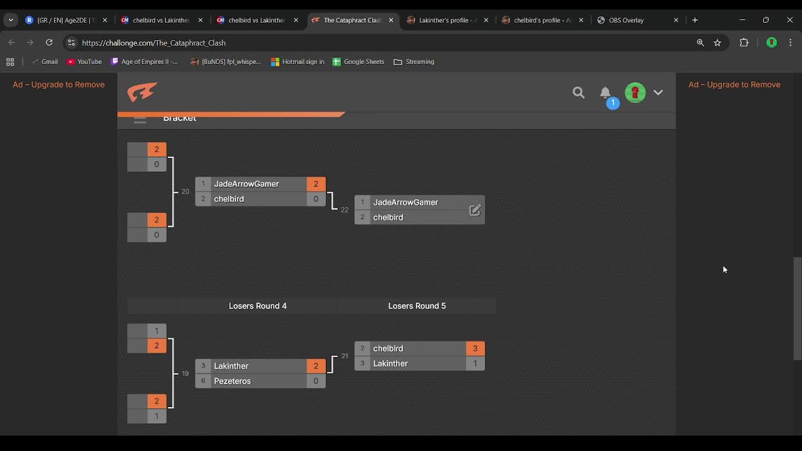Click left Ad – Upgrade to Remove link
Image resolution: width=802 pixels, height=451 pixels.
(59, 85)
